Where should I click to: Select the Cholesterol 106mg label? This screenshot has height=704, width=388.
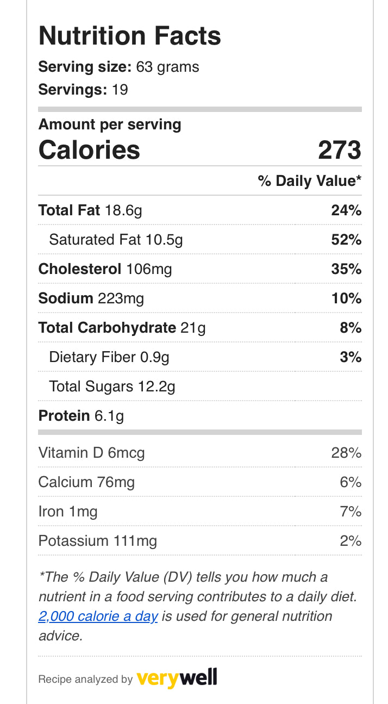point(105,269)
